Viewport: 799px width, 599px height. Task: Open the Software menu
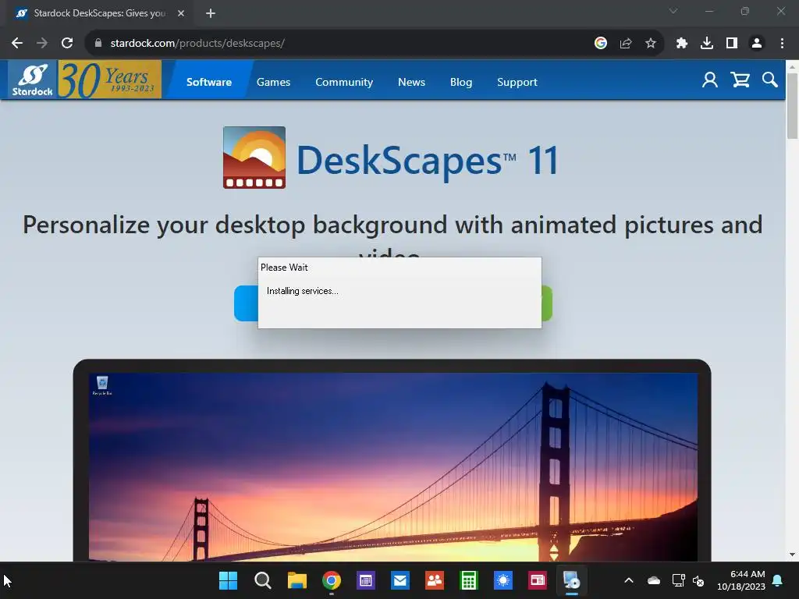tap(209, 82)
